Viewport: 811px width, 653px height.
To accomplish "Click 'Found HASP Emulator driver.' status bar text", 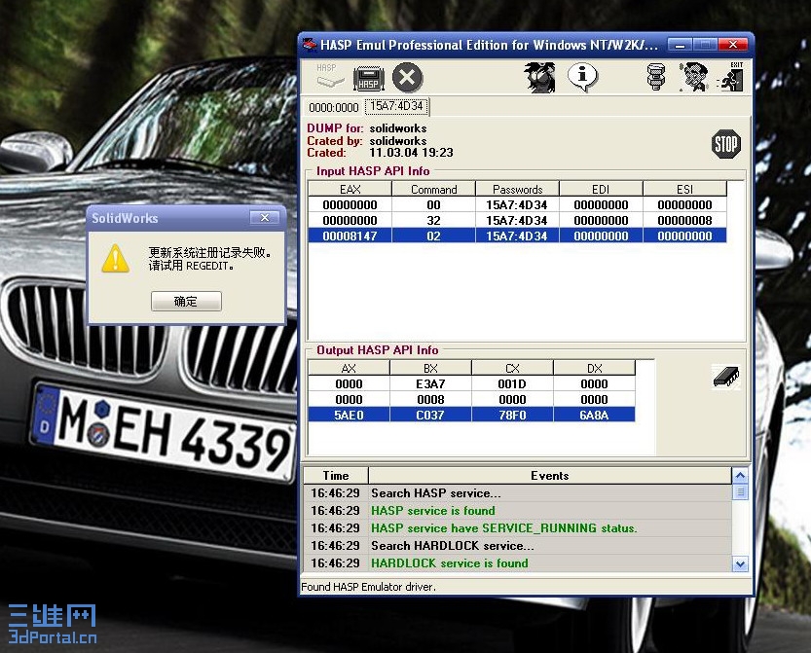I will 368,587.
